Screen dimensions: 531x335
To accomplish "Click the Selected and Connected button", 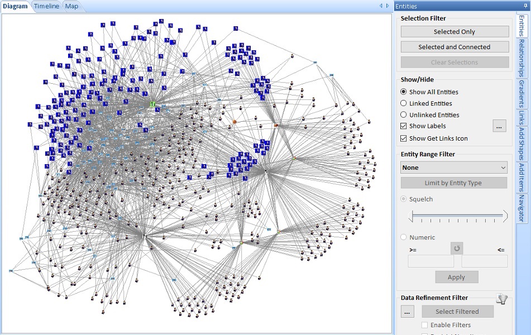I will (454, 47).
